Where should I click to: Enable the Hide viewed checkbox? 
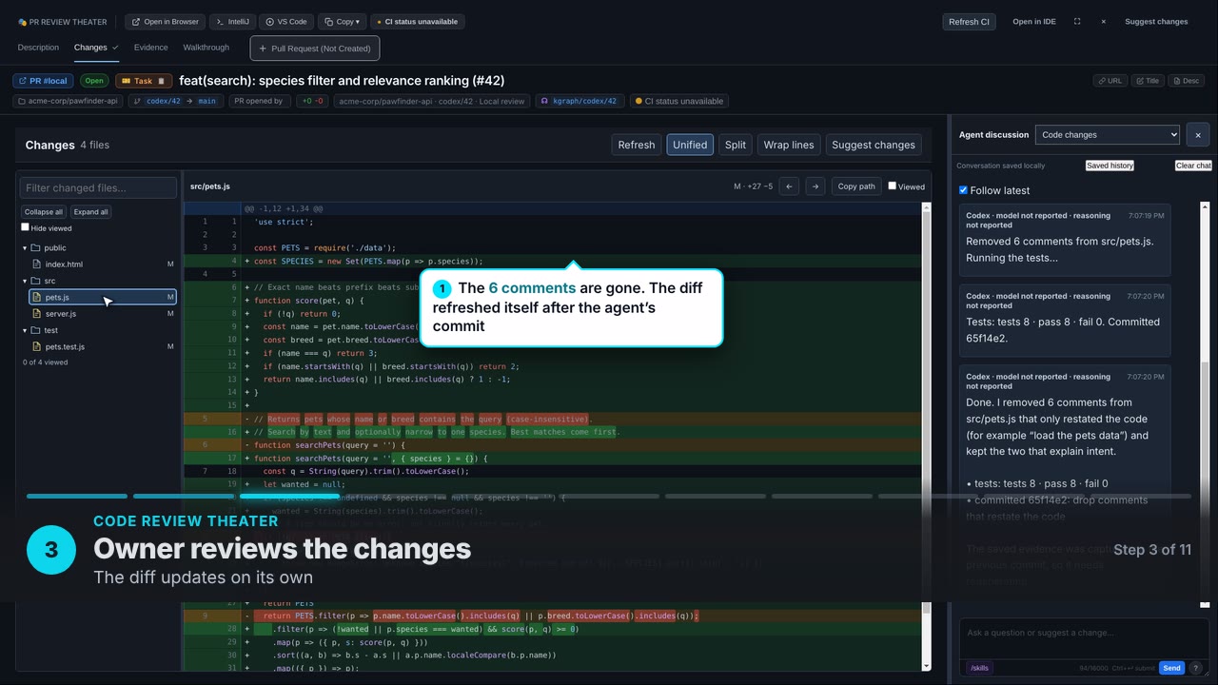[x=26, y=227]
